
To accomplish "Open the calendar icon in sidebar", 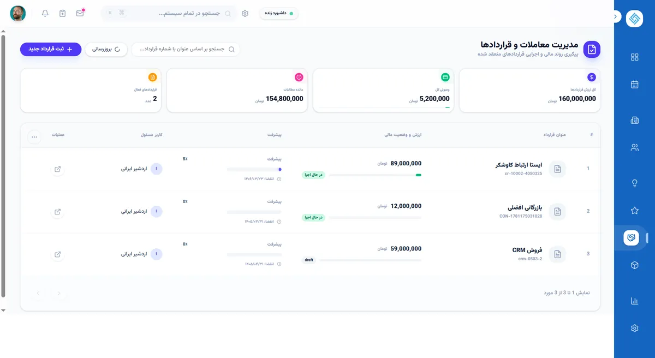I will point(634,85).
